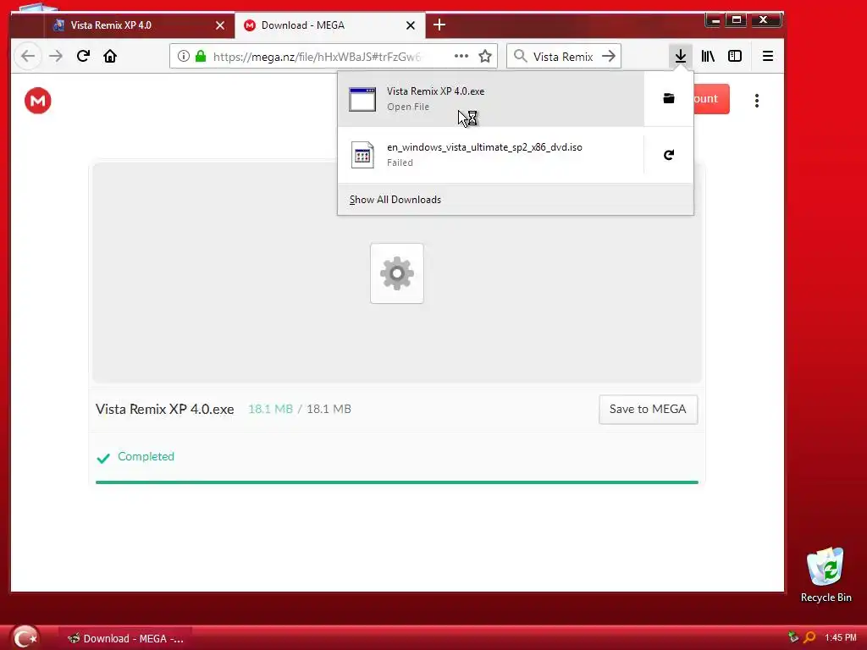Show site information icon in address bar

[184, 57]
